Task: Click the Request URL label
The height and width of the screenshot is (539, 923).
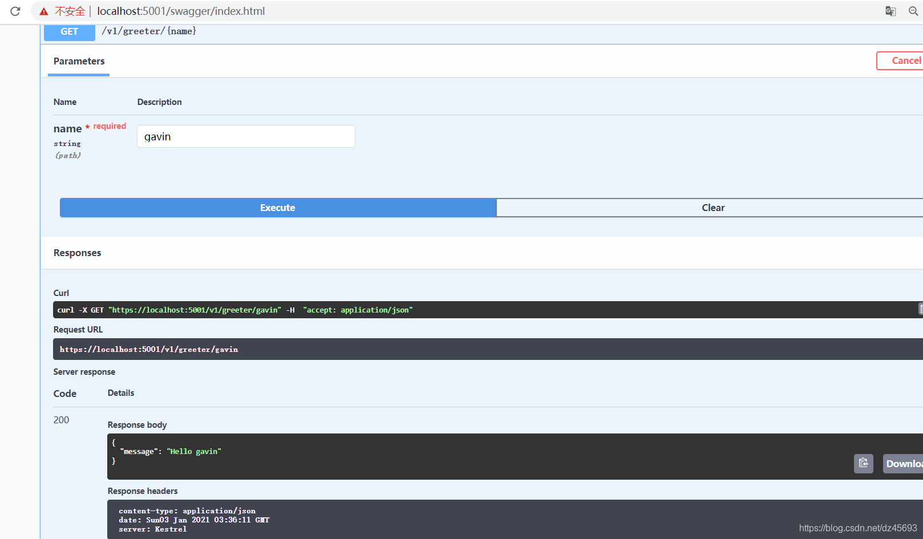Action: (78, 330)
